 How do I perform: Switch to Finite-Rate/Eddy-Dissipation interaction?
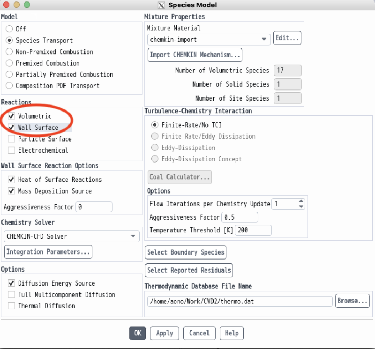pyautogui.click(x=155, y=136)
